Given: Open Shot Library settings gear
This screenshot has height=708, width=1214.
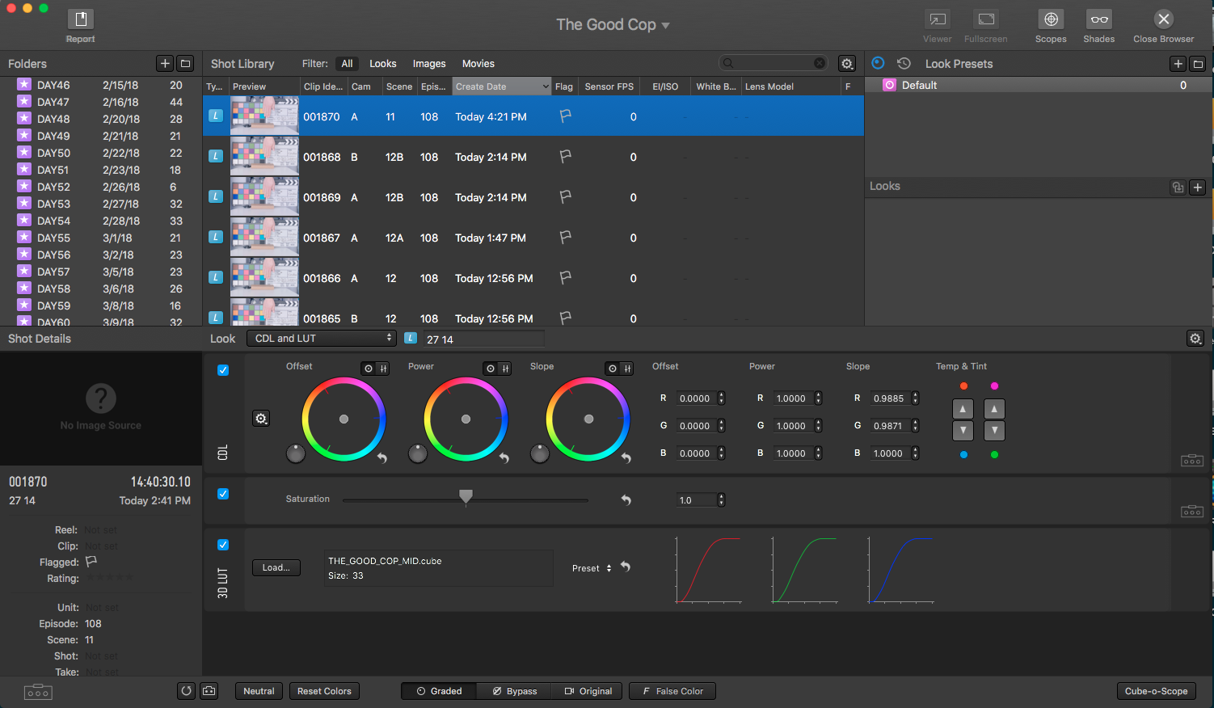Looking at the screenshot, I should 847,64.
